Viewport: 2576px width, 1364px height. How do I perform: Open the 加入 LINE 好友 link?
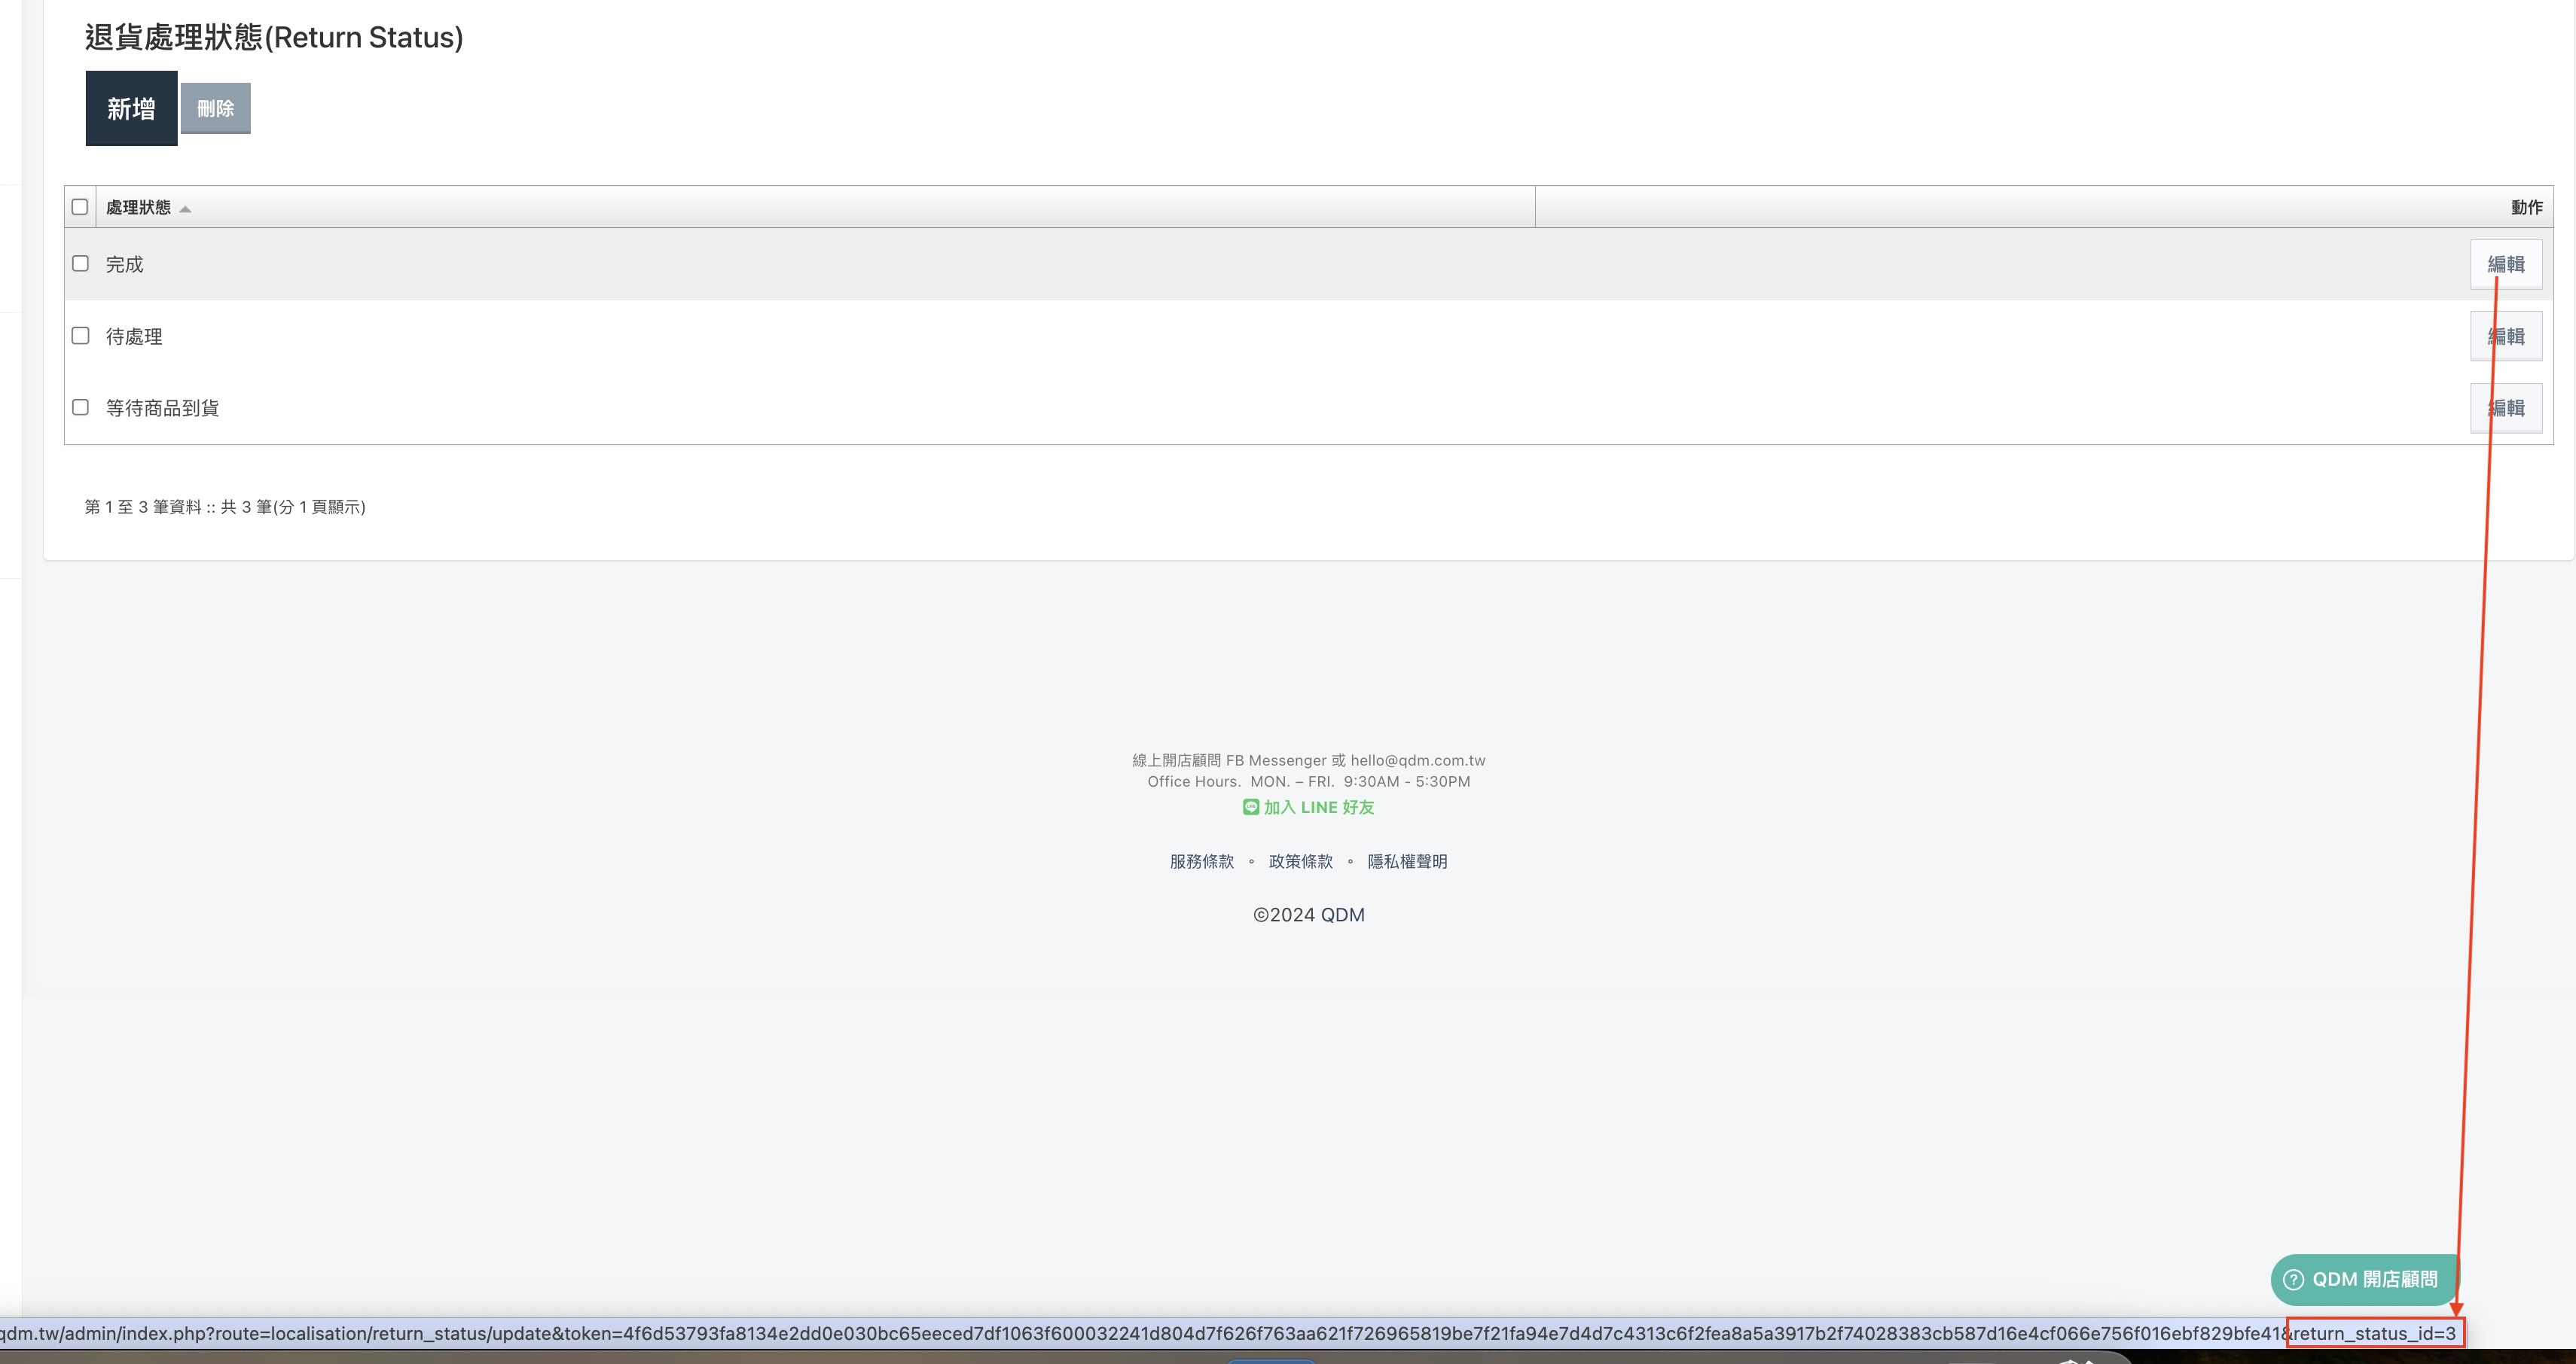[x=1318, y=808]
